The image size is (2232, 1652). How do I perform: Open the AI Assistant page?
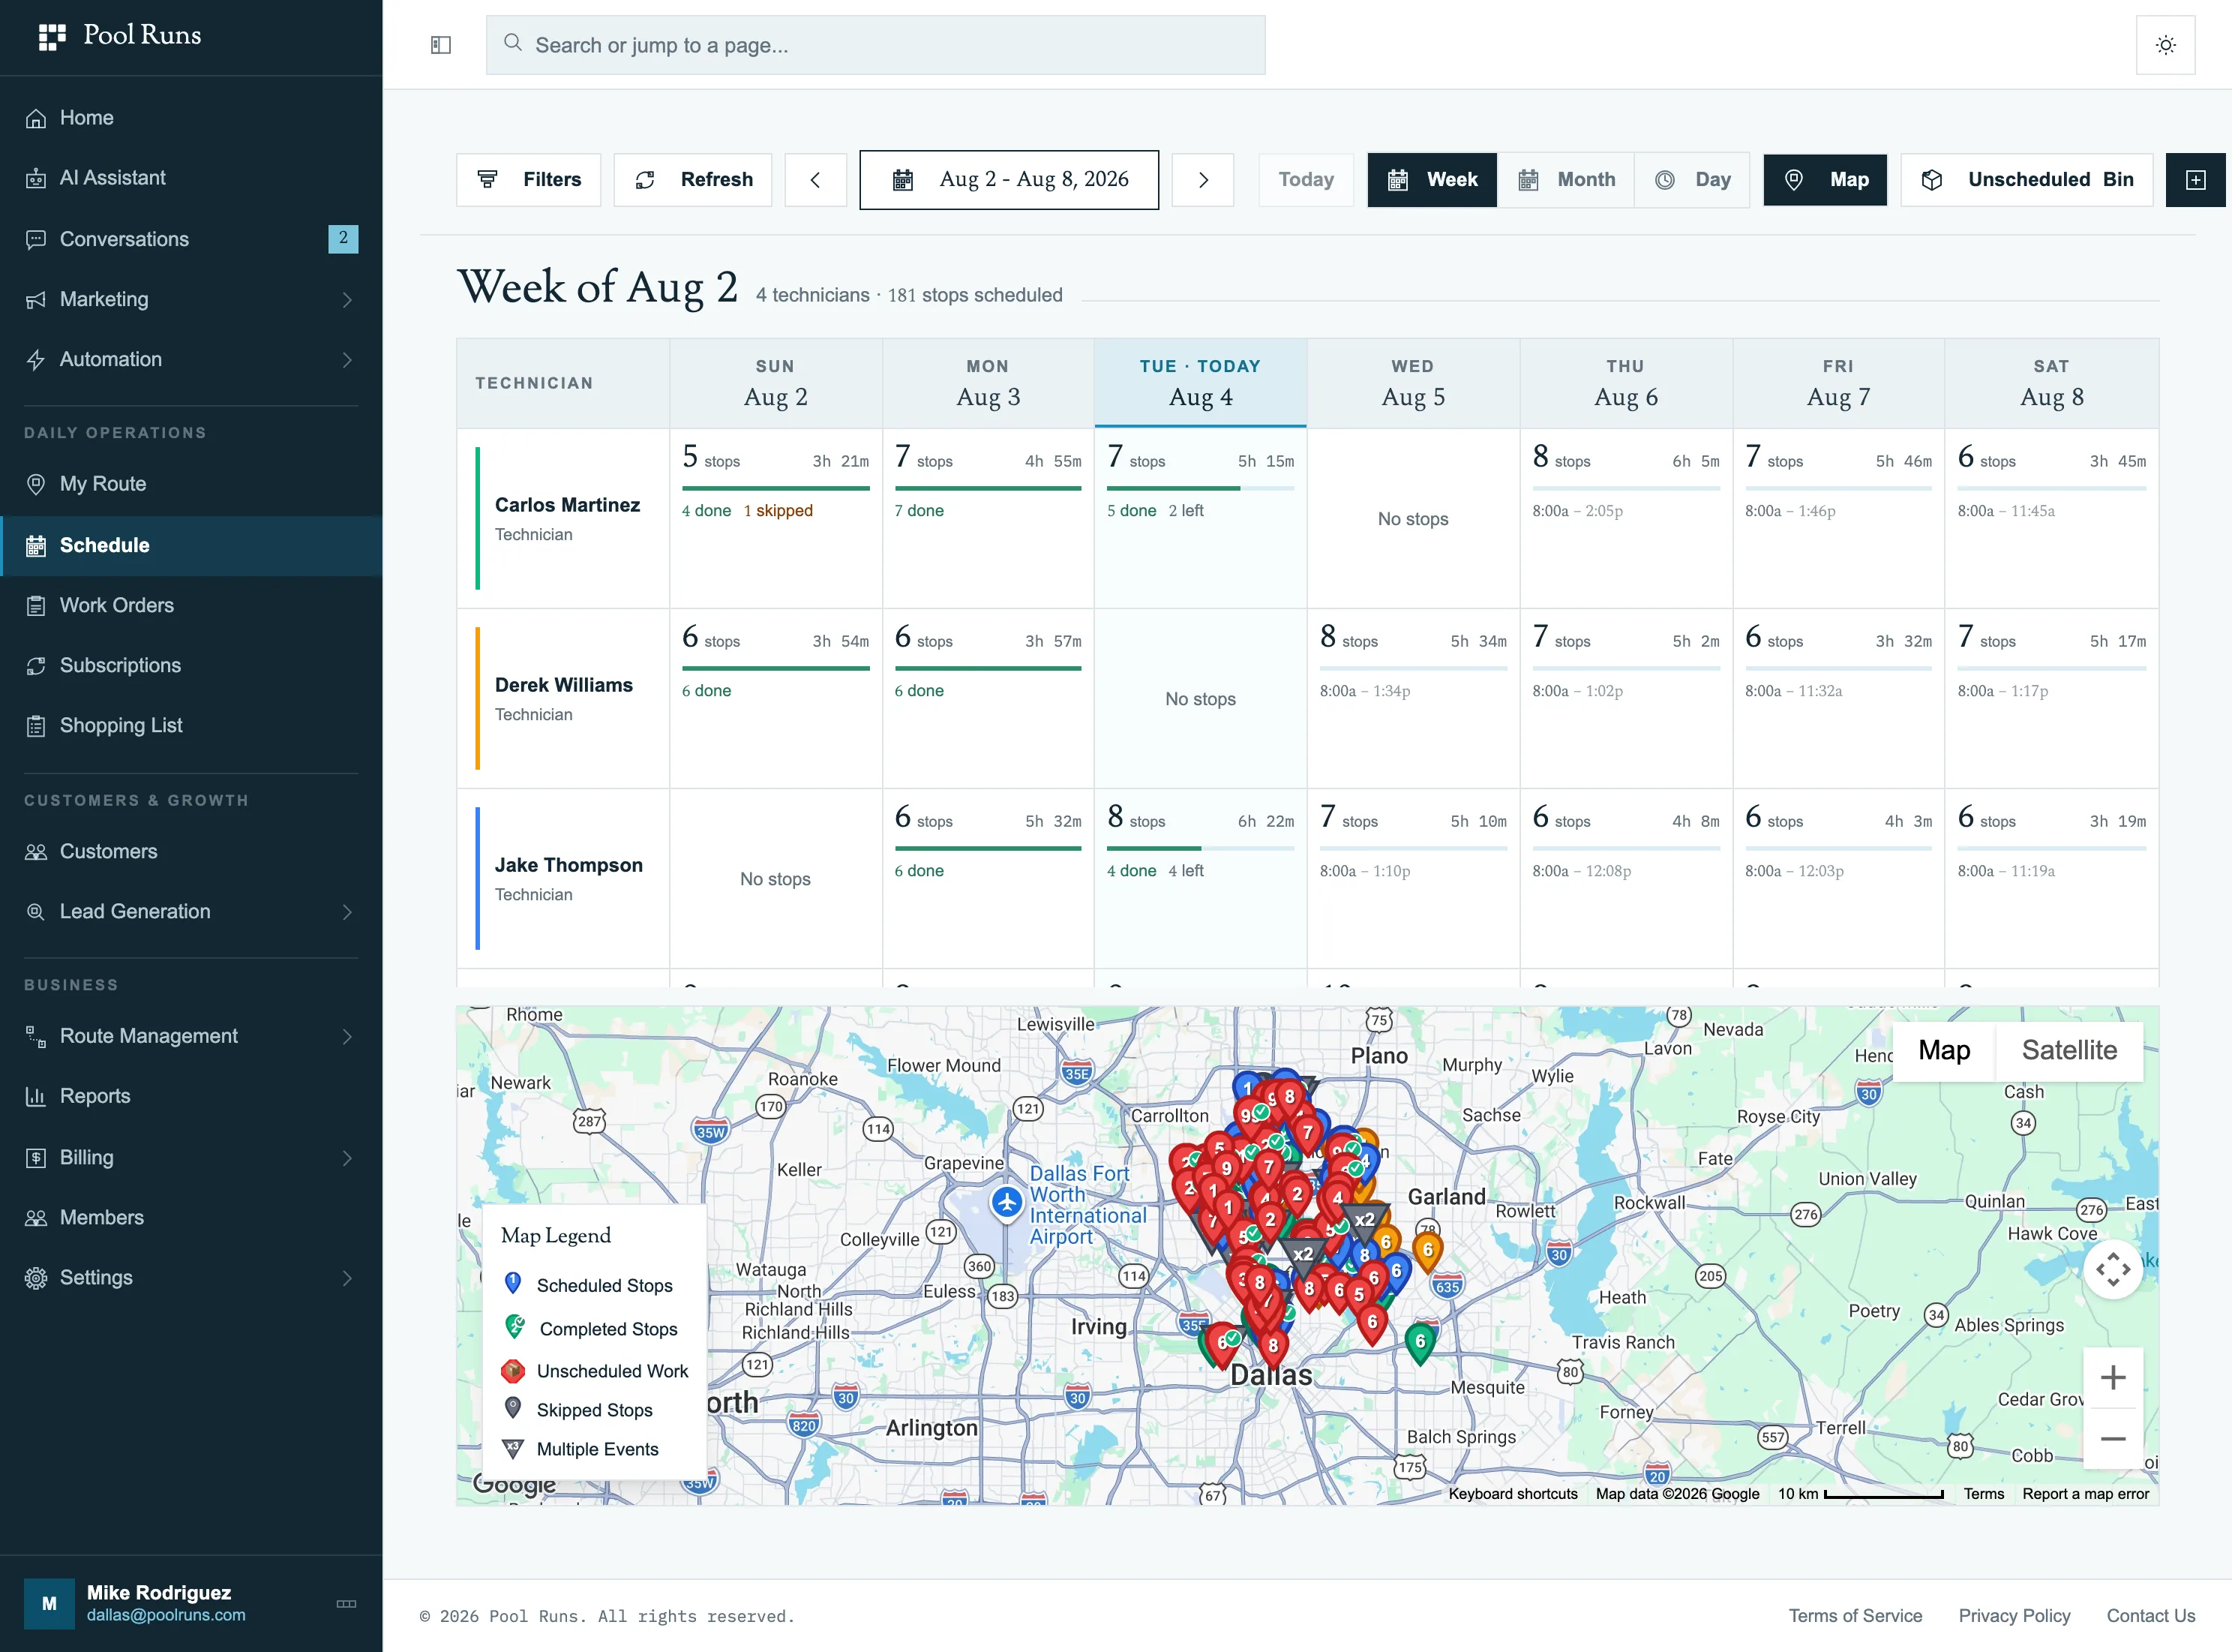point(191,178)
